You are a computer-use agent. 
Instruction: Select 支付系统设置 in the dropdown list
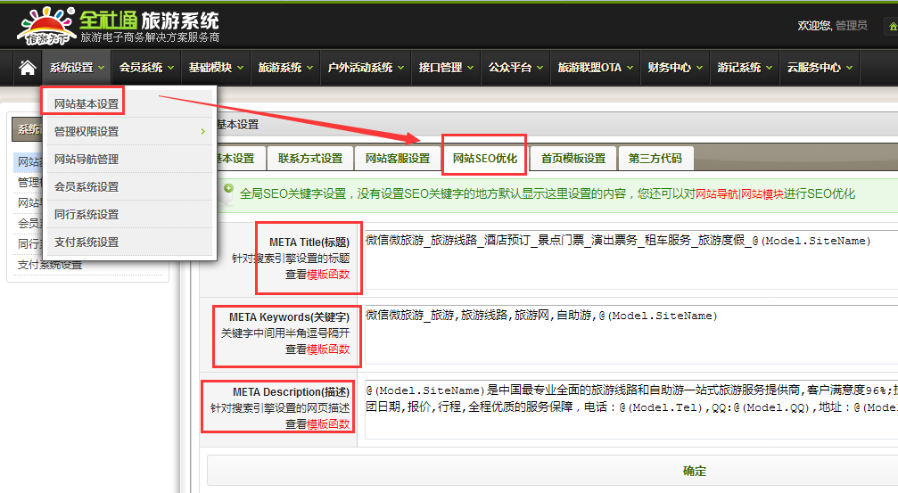87,242
